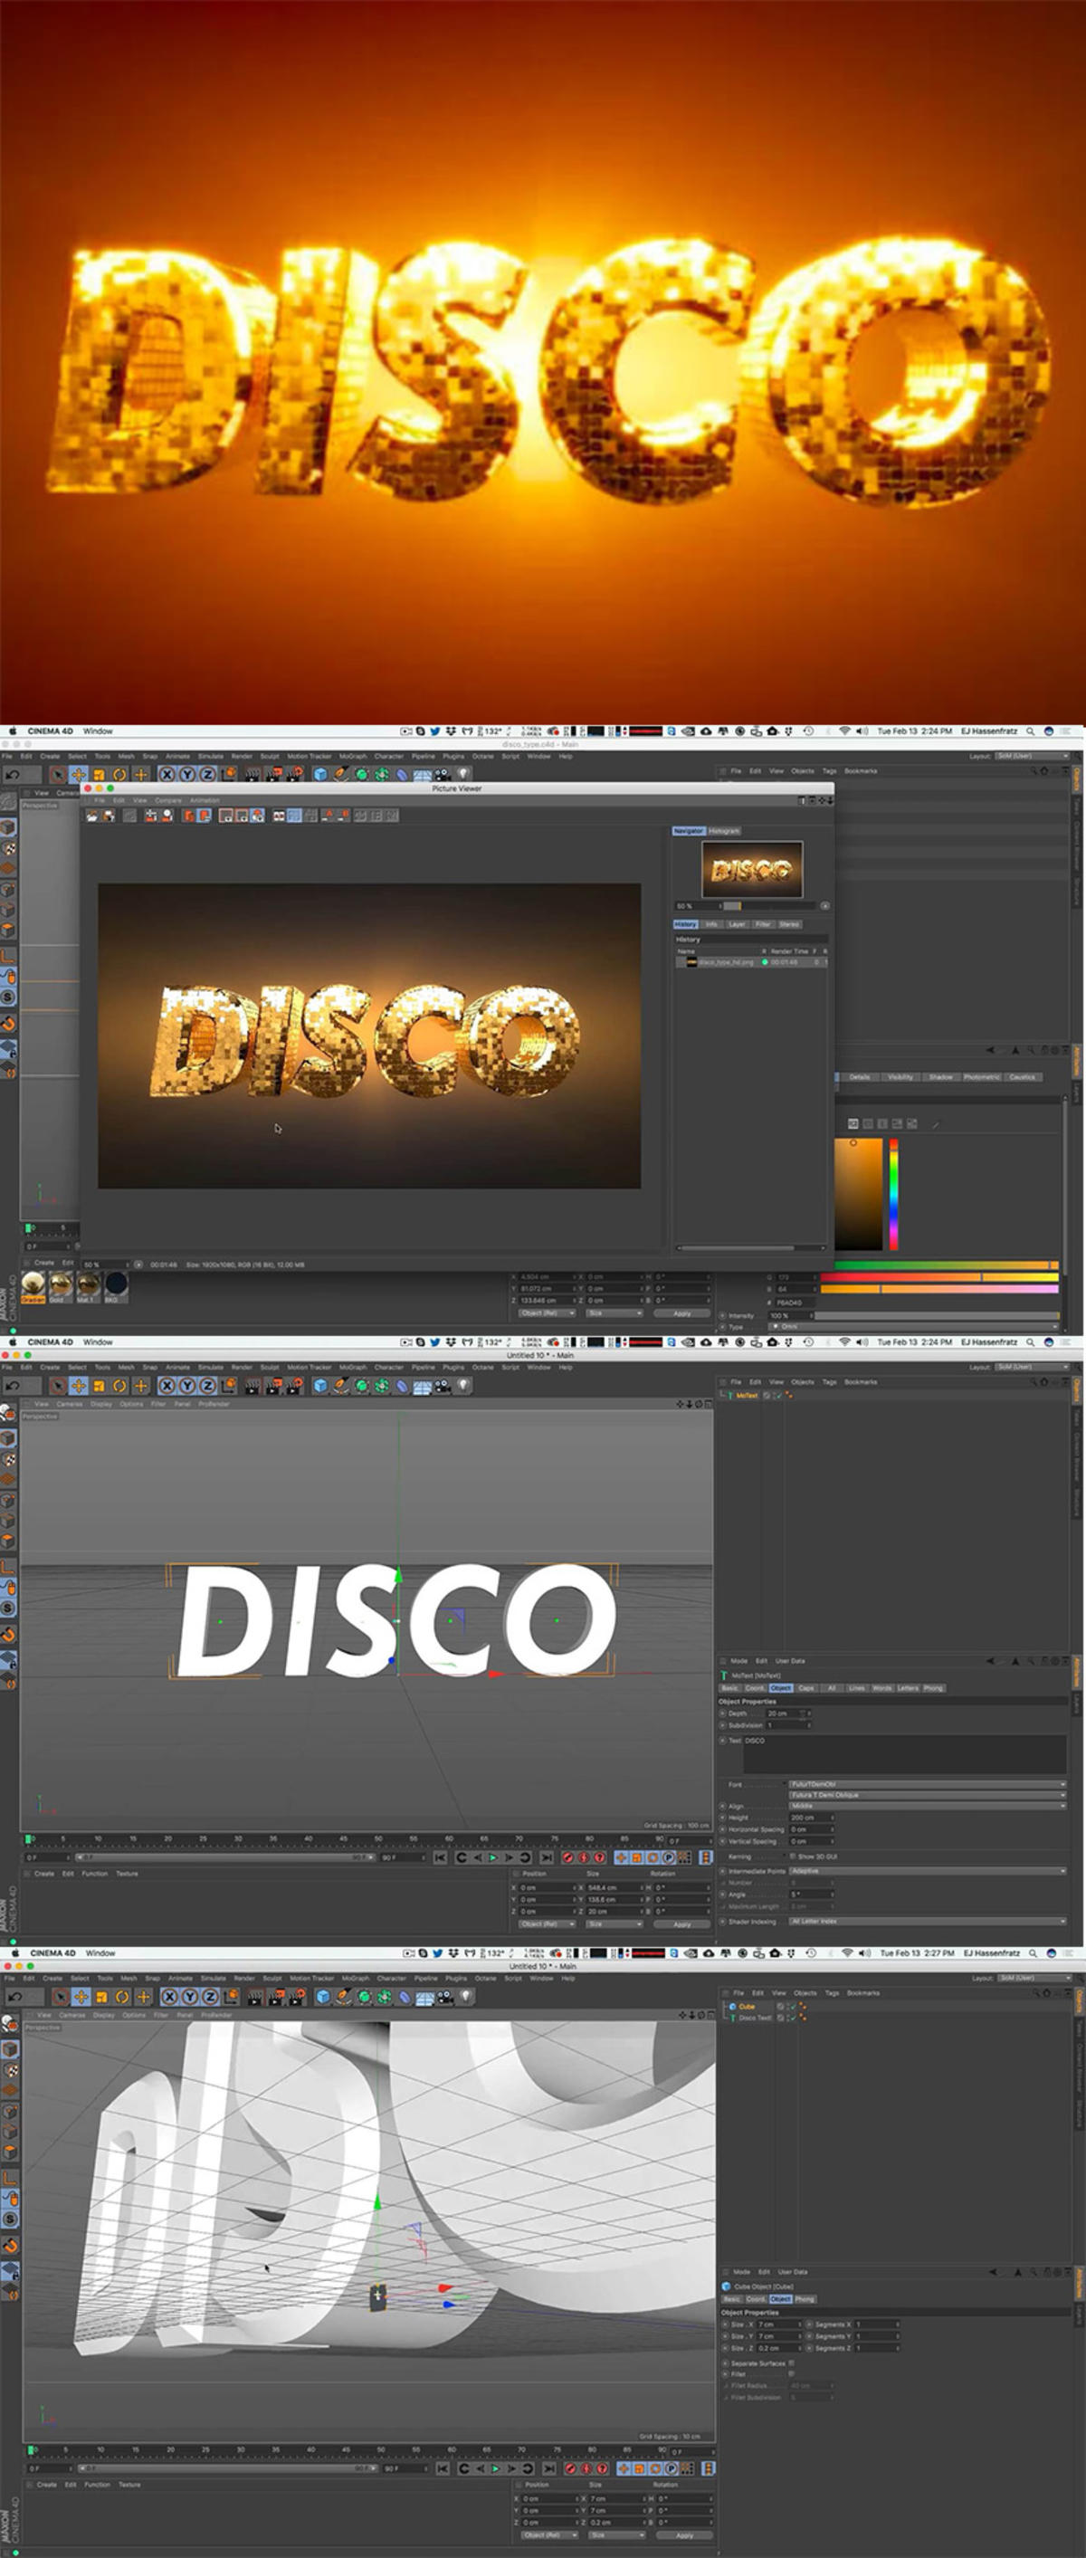Open the light Type dropdown set to Omni
The height and width of the screenshot is (2558, 1086).
(x=913, y=1327)
